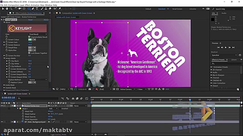Enable Motion Blur switch in timeline
Screen dimensions: 243x136
click(81, 99)
